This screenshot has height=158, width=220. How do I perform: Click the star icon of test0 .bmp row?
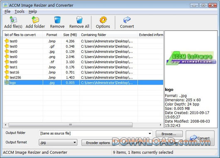7,41
